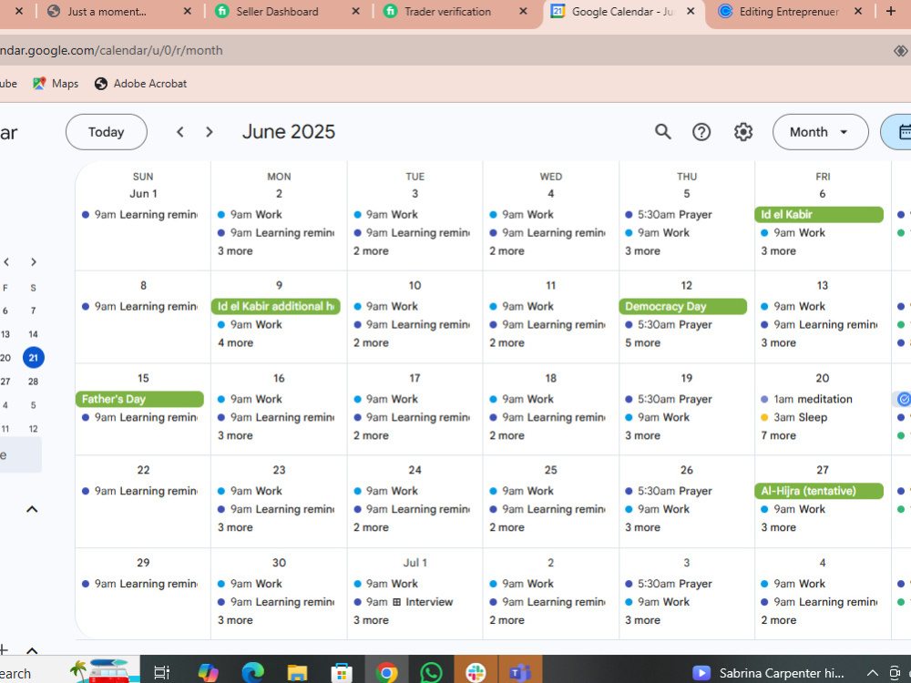Open the Father's Day event
911x683 pixels.
point(139,399)
